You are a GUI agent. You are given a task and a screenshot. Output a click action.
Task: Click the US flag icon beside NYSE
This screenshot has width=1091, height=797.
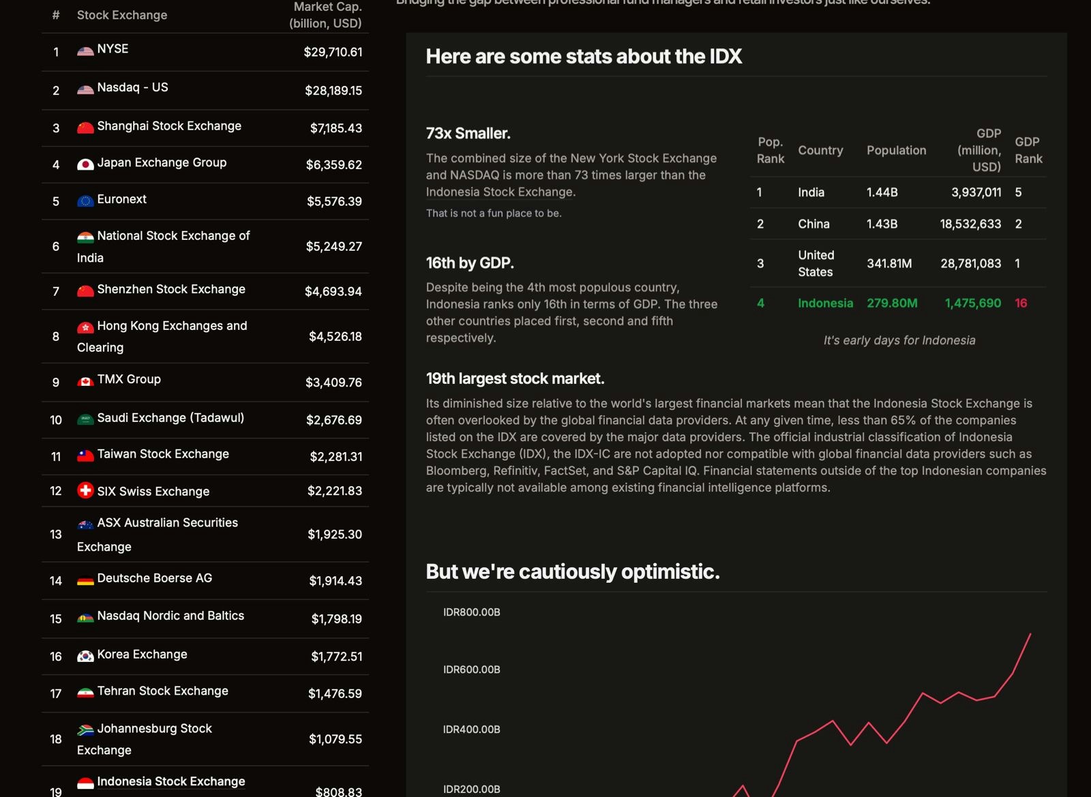(x=85, y=50)
